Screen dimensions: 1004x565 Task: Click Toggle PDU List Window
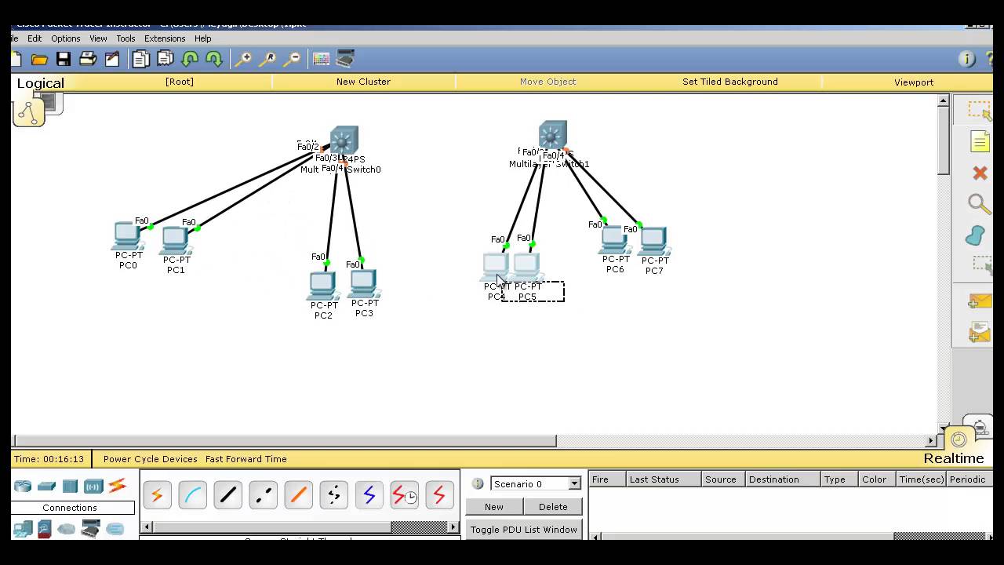pyautogui.click(x=524, y=530)
